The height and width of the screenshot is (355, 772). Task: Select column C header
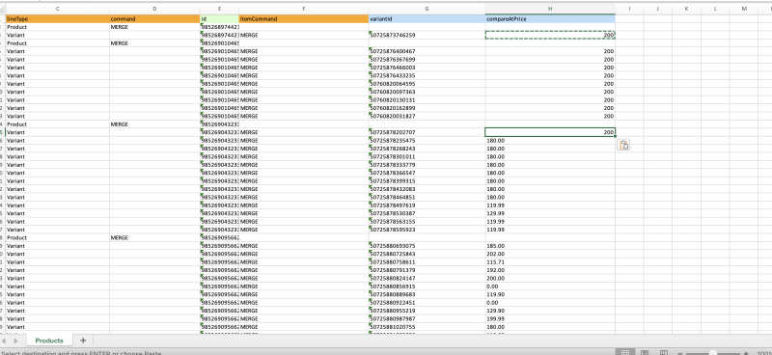tap(58, 9)
